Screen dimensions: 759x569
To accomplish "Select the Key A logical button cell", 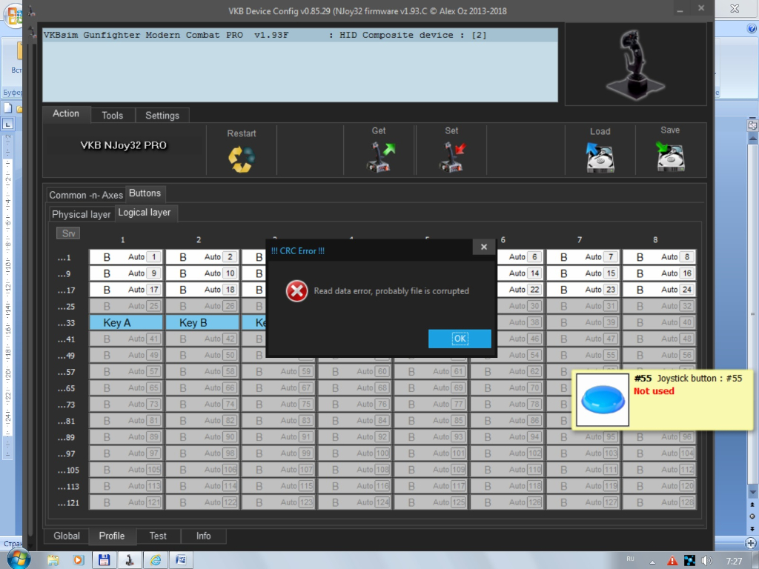I will pyautogui.click(x=125, y=322).
